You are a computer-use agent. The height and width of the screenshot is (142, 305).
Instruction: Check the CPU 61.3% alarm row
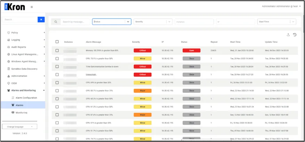pos(57,107)
